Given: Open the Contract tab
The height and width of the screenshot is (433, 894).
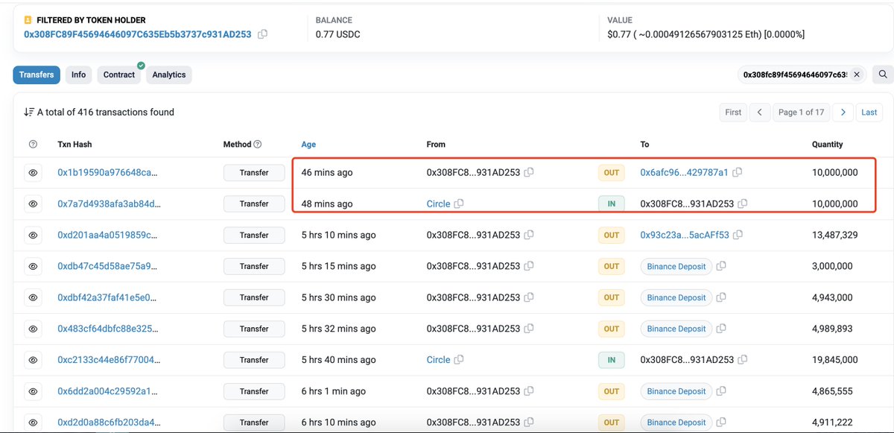Looking at the screenshot, I should click(119, 75).
